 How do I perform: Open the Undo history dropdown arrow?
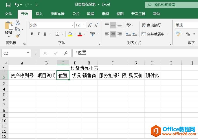[21, 5]
